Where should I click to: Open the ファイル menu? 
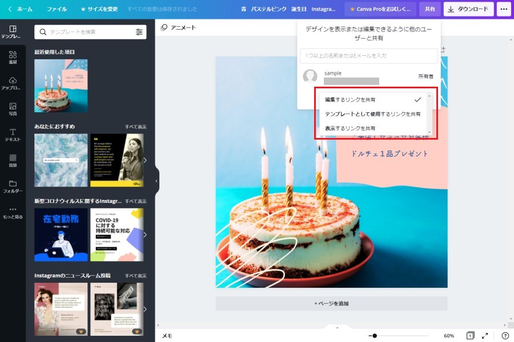(57, 9)
